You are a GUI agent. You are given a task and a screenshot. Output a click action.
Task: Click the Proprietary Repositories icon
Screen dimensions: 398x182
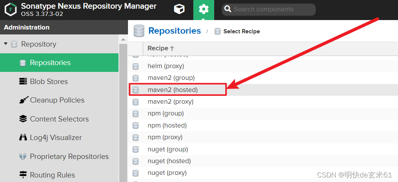[23, 157]
